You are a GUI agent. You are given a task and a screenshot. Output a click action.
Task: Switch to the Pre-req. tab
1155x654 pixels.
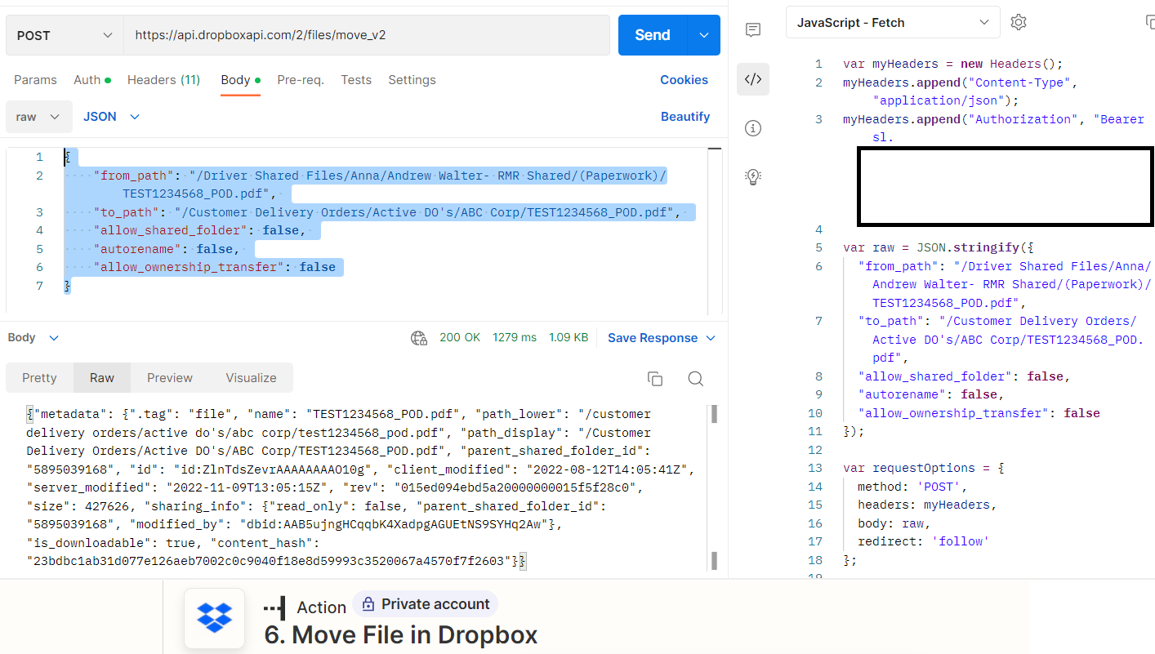pyautogui.click(x=301, y=80)
